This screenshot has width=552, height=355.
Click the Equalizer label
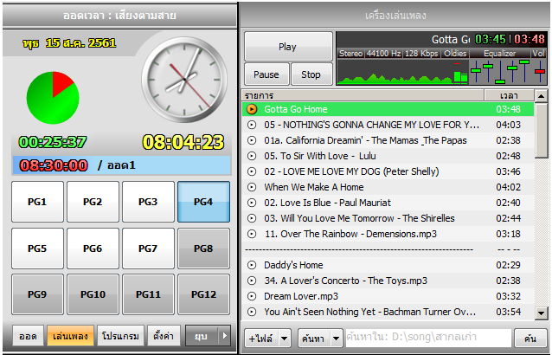tap(499, 54)
